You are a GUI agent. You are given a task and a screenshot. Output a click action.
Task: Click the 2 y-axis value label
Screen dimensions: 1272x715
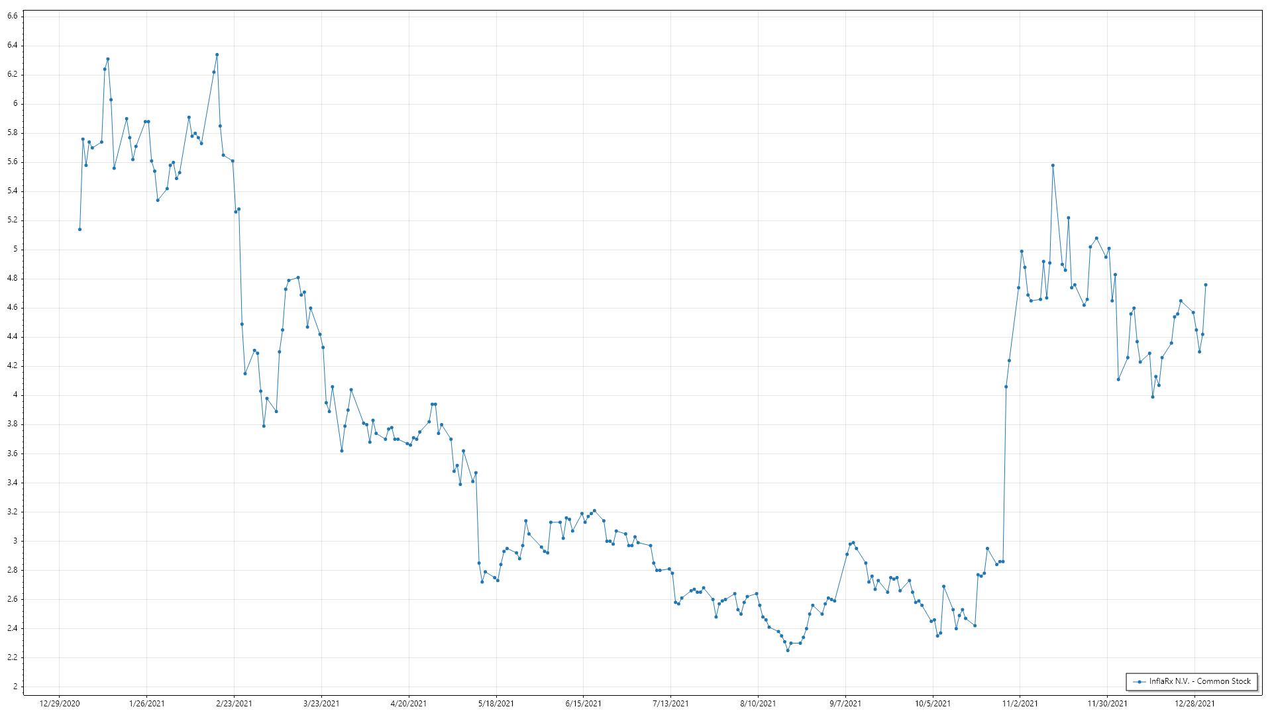point(15,687)
